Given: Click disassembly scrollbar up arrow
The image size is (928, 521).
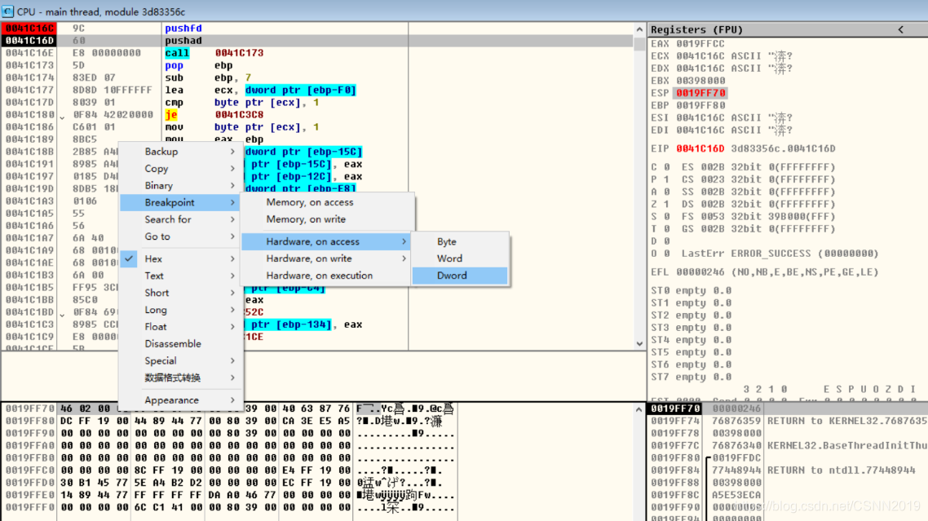Looking at the screenshot, I should tap(639, 29).
